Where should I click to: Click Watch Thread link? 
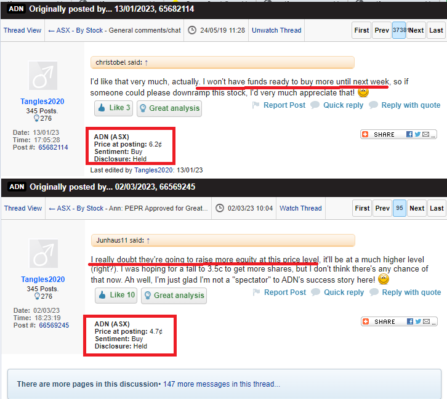pos(300,208)
